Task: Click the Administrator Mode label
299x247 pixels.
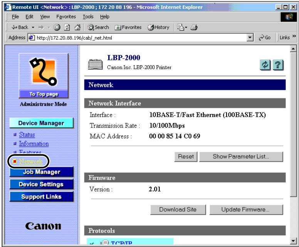Action: coord(43,104)
